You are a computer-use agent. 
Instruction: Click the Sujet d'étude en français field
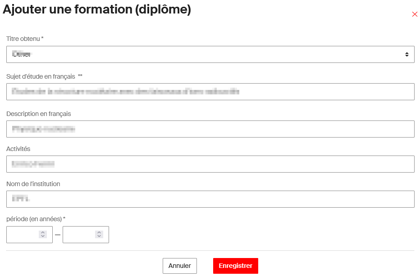click(x=210, y=92)
